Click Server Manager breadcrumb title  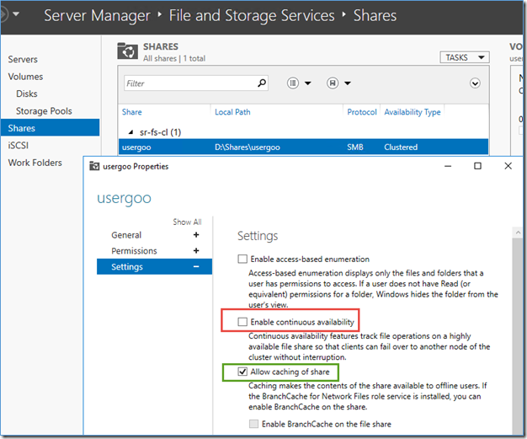tap(97, 15)
